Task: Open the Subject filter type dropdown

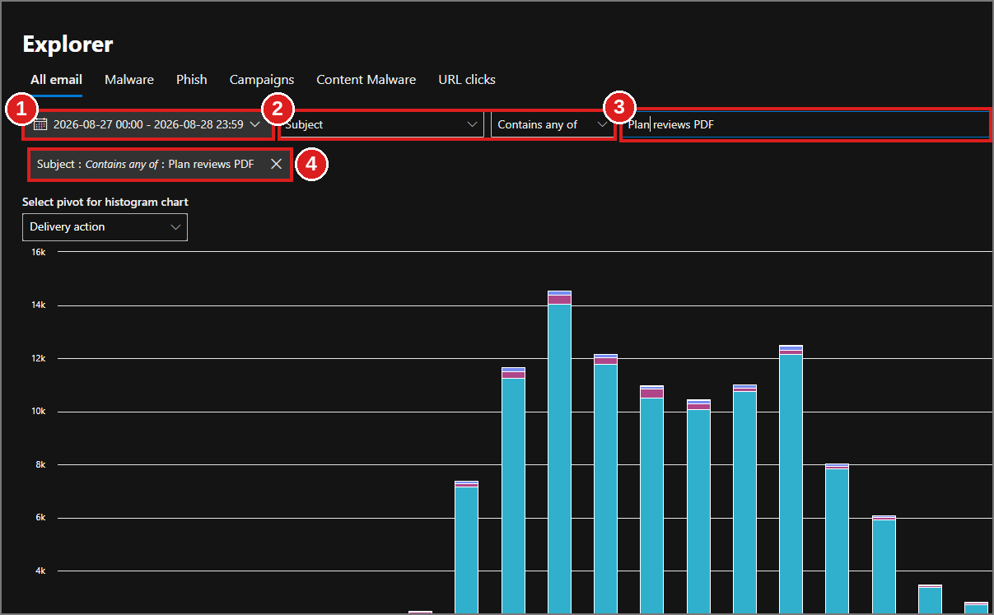Action: click(381, 124)
